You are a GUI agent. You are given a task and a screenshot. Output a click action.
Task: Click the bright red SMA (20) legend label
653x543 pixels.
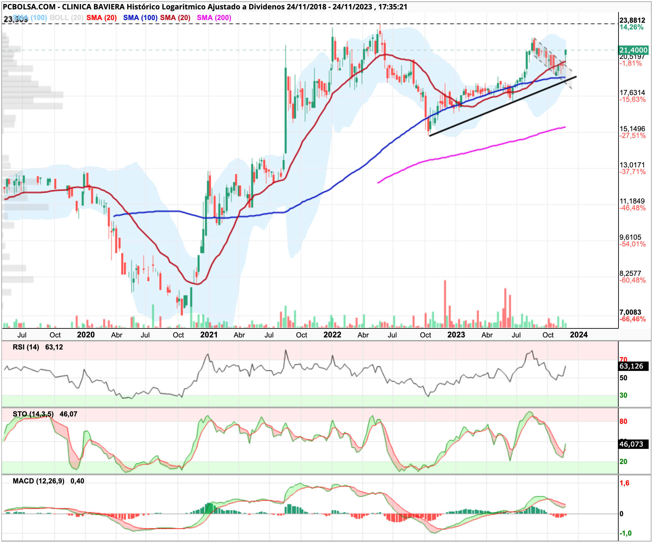[101, 18]
